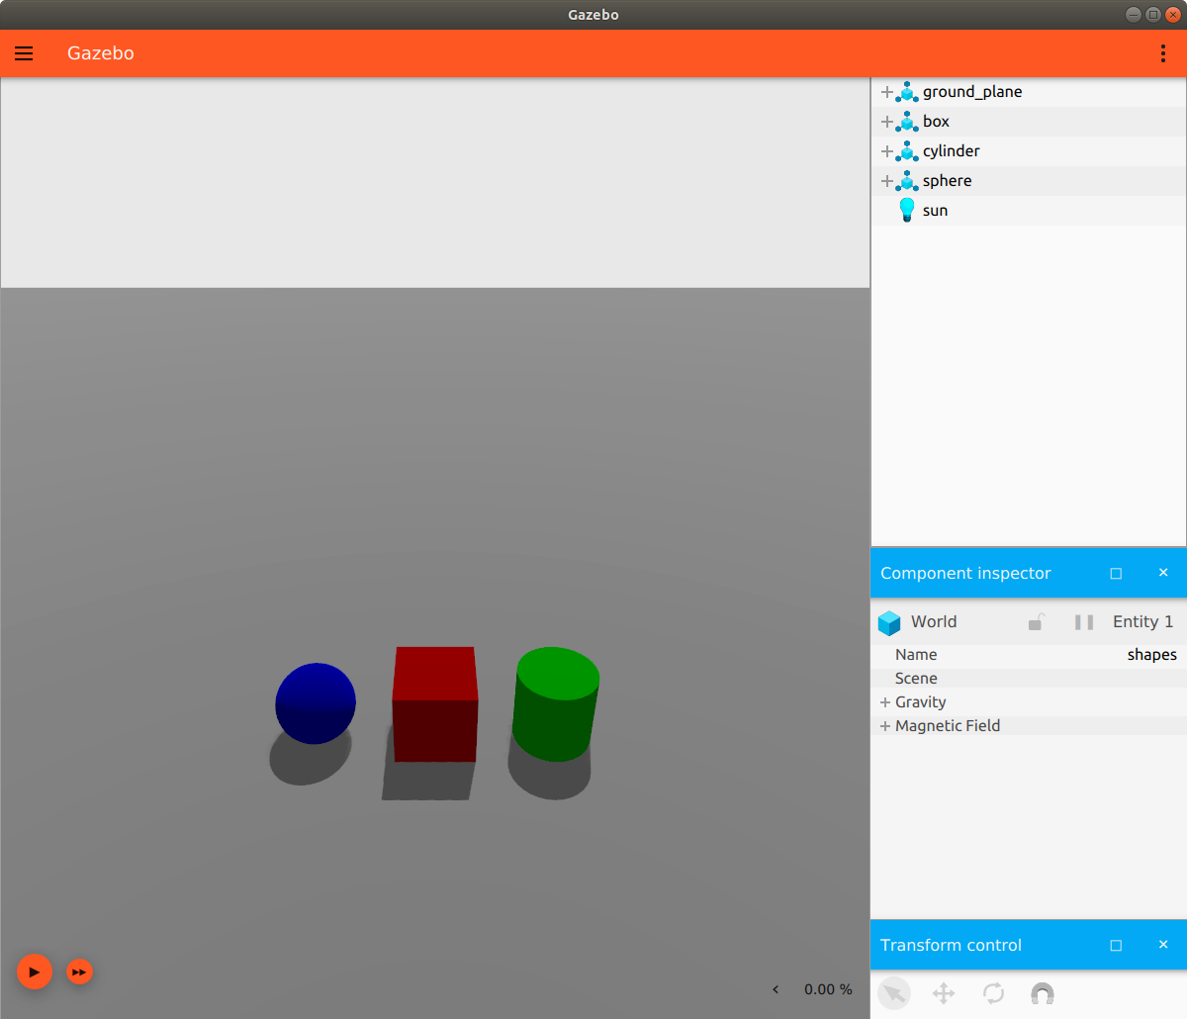Expand the box entry in entity tree
Screen dimensions: 1187x1019
pyautogui.click(x=886, y=121)
